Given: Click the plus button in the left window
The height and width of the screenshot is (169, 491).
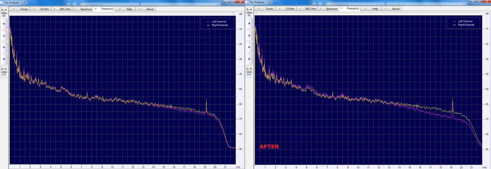Looking at the screenshot, I should (4, 24).
